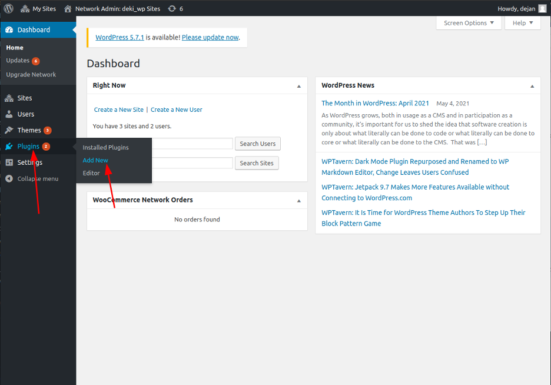The height and width of the screenshot is (385, 551).
Task: Open the My Sites admin bar menu
Action: [x=38, y=9]
